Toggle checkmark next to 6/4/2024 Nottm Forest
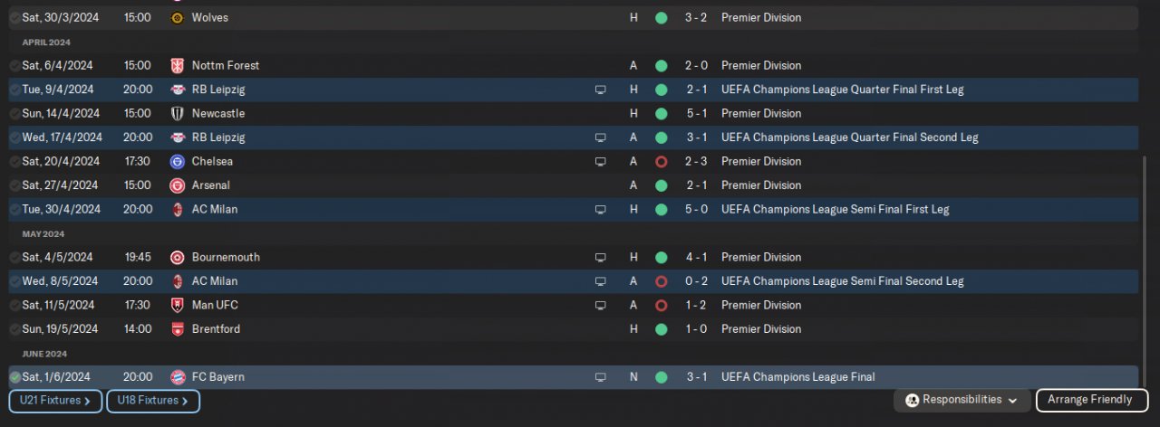Viewport: 1160px width, 427px height. [x=15, y=66]
